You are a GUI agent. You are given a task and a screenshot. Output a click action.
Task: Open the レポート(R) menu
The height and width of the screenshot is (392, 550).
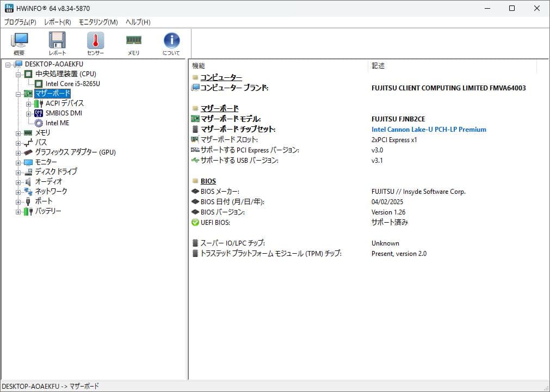(58, 22)
